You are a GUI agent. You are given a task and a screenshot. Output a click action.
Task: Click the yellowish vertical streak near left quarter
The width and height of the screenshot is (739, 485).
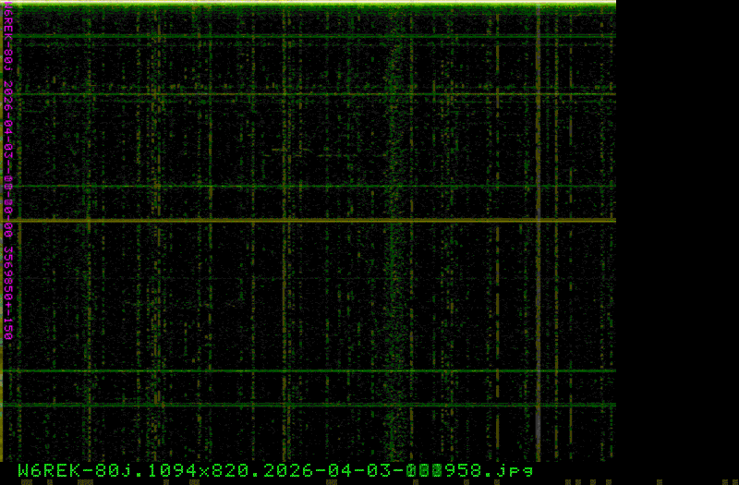pos(158,231)
